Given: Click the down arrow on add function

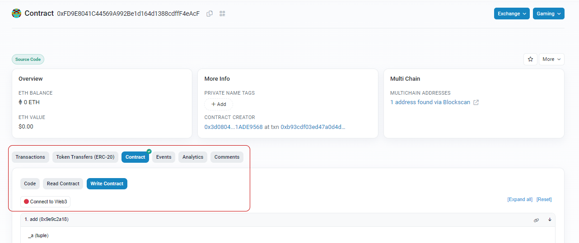Looking at the screenshot, I should point(550,220).
